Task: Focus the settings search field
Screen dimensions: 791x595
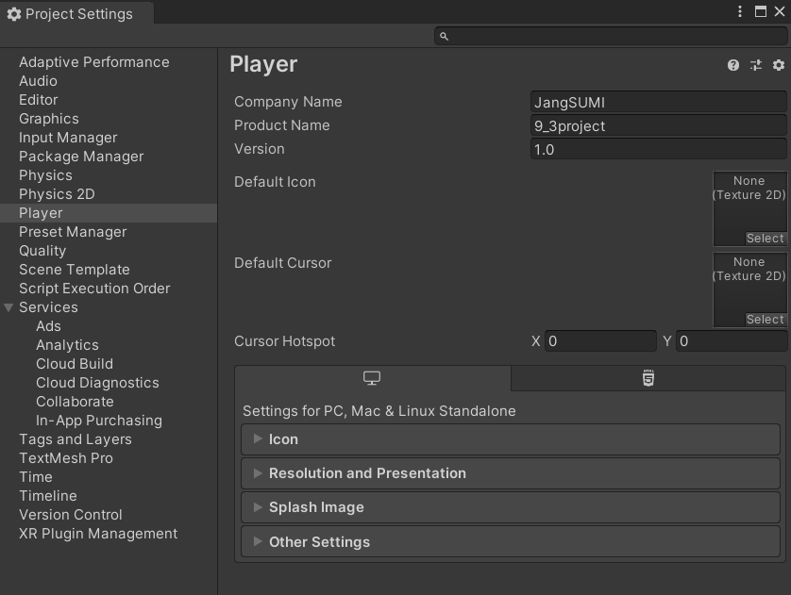Action: [x=611, y=36]
